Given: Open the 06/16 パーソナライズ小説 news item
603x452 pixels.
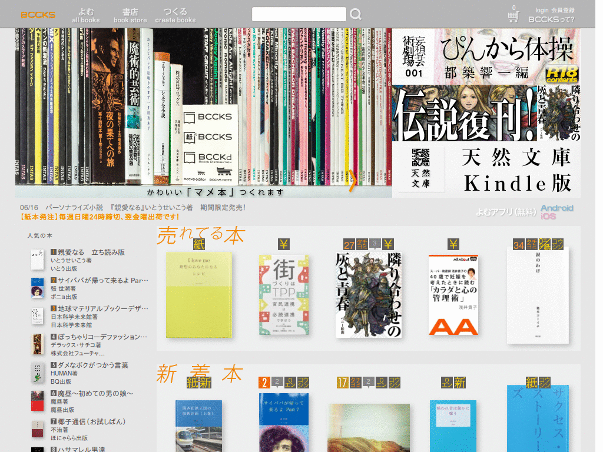Looking at the screenshot, I should [x=132, y=208].
